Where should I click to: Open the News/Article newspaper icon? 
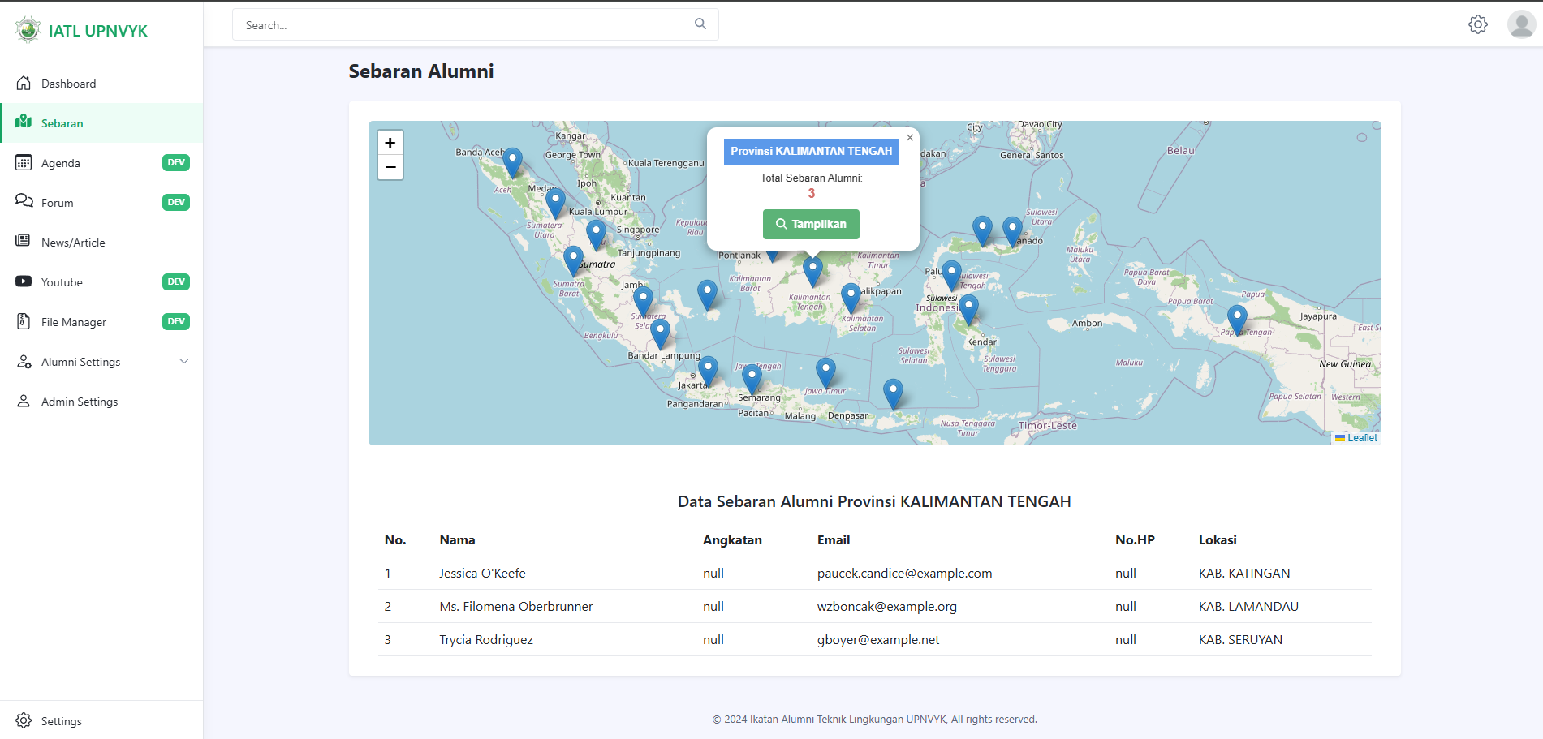click(x=24, y=241)
